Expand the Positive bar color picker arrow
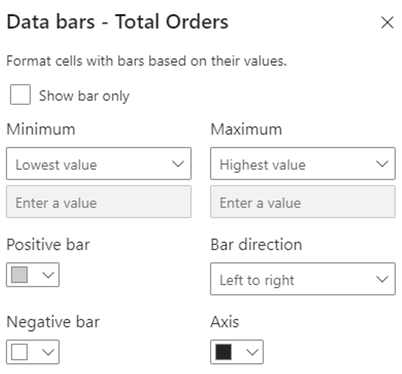 point(48,275)
